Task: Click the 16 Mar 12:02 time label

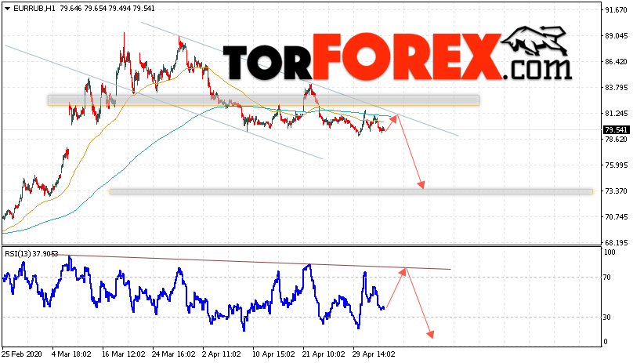Action: 124,354
